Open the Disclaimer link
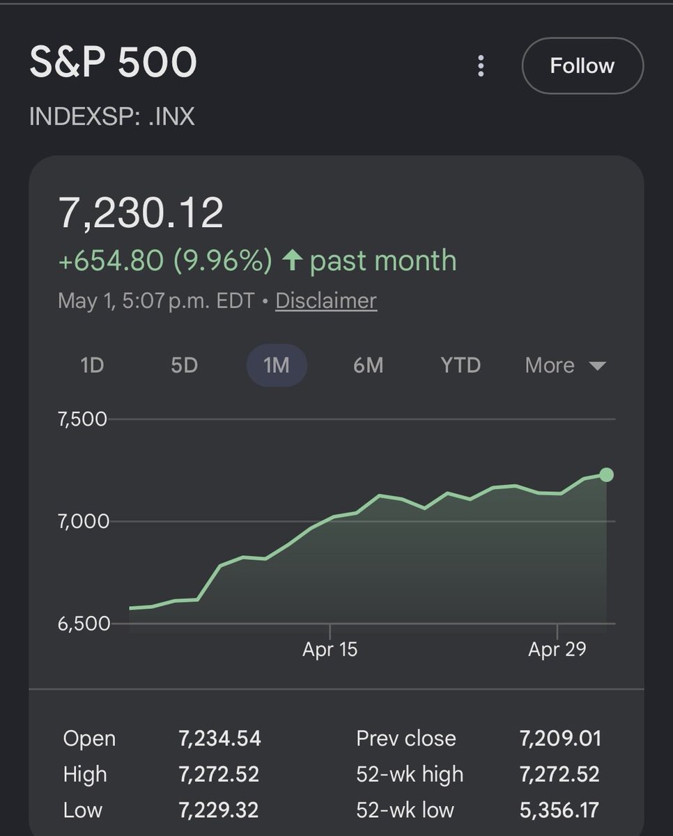673x836 pixels. (326, 301)
